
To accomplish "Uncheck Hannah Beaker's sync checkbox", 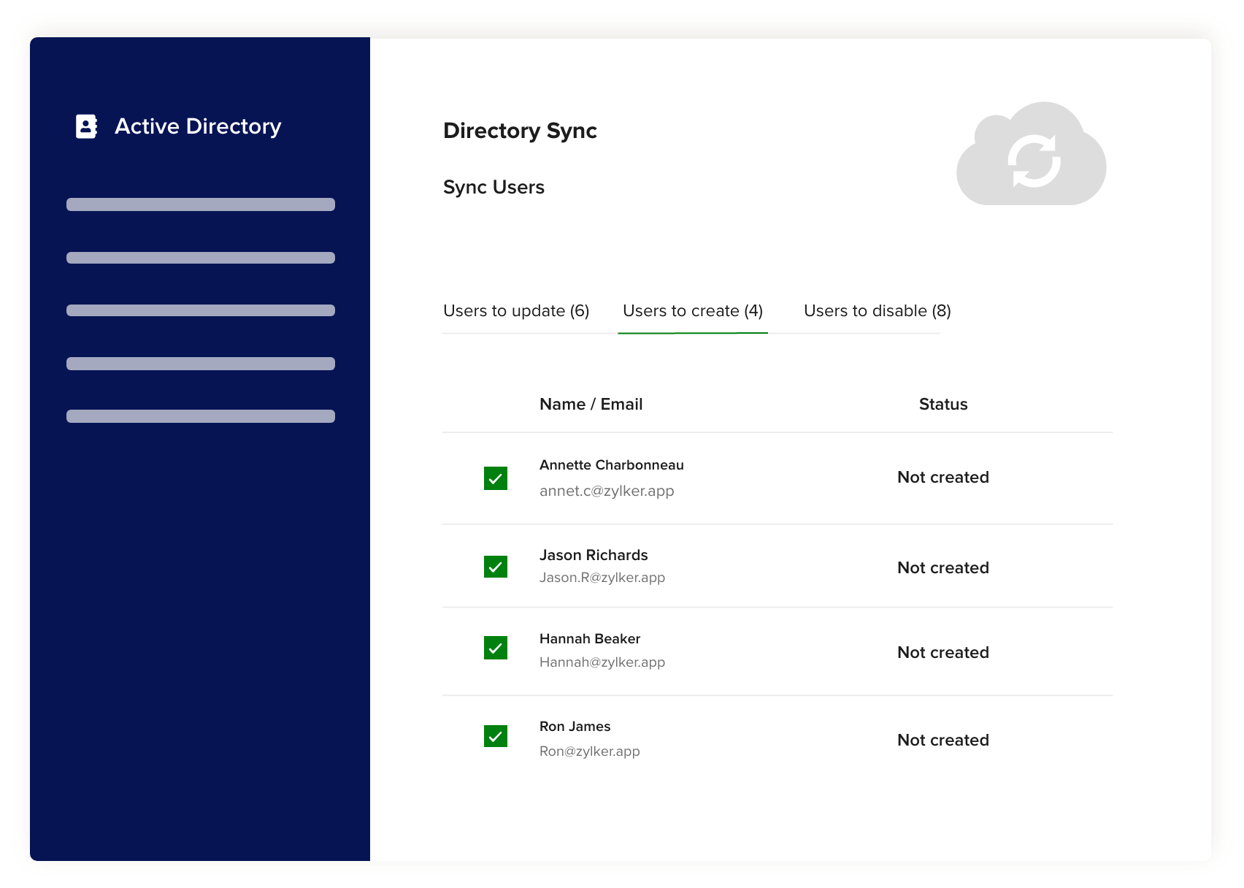I will click(x=496, y=648).
